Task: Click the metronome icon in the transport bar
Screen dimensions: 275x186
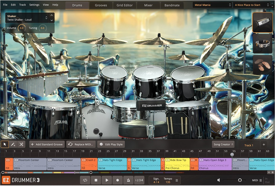Action: pyautogui.click(x=128, y=180)
